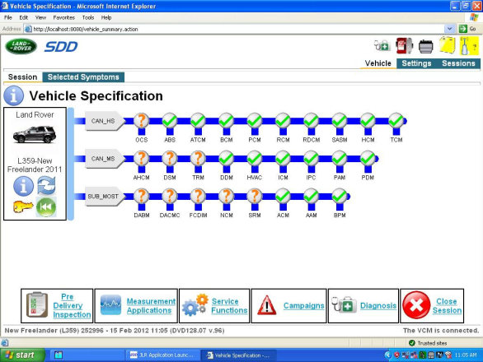Switch to the Settings tab
The image size is (483, 362).
pos(416,63)
